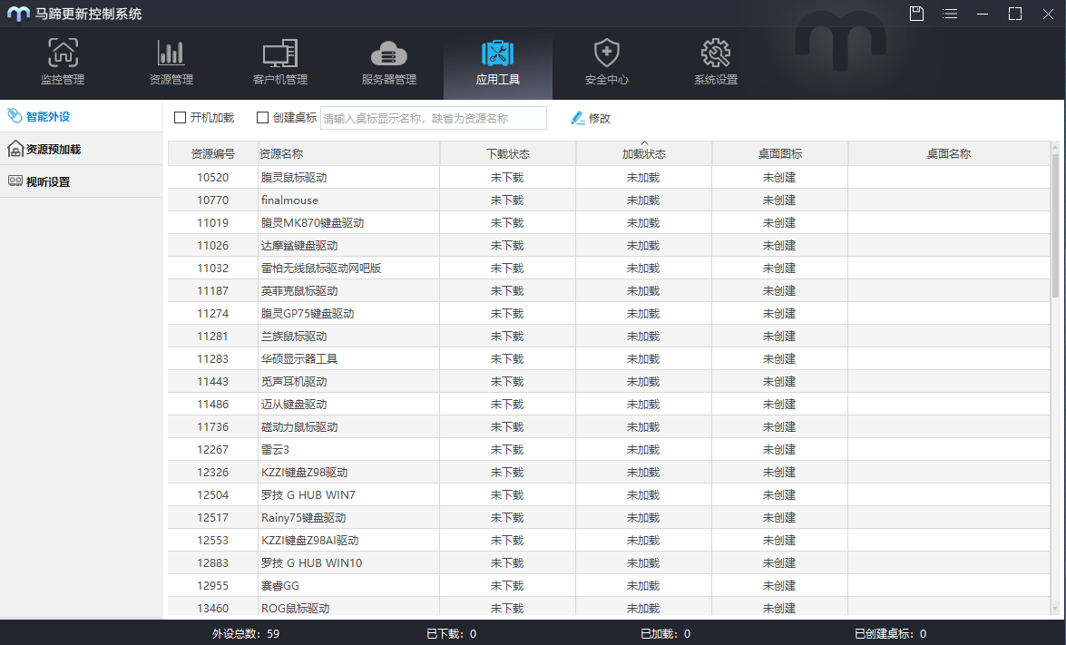Select row 迈从键盘驱动

point(609,404)
